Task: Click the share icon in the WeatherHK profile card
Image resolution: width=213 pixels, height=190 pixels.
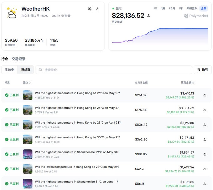Action: pyautogui.click(x=97, y=9)
